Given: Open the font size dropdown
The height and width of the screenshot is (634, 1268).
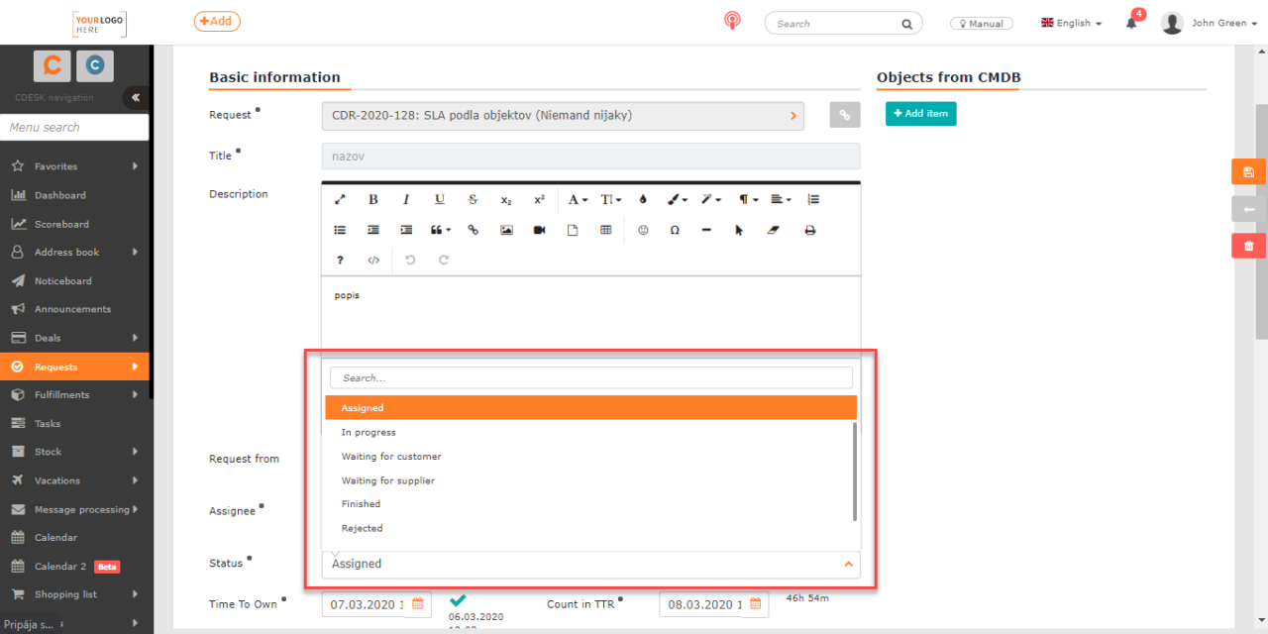Looking at the screenshot, I should [x=611, y=199].
